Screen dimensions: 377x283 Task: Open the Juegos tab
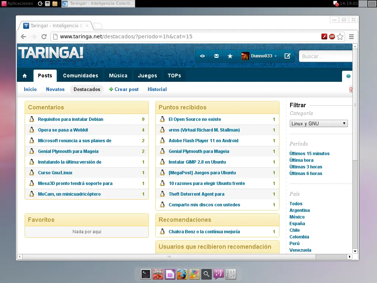click(147, 76)
